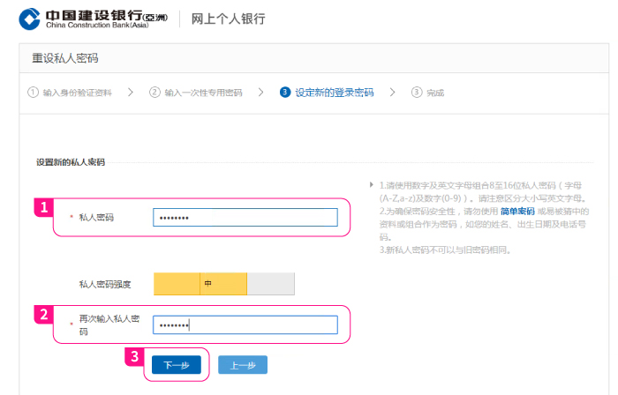This screenshot has width=618, height=395.
Task: Select the 输入一次性专用密码 step label
Action: tap(203, 92)
